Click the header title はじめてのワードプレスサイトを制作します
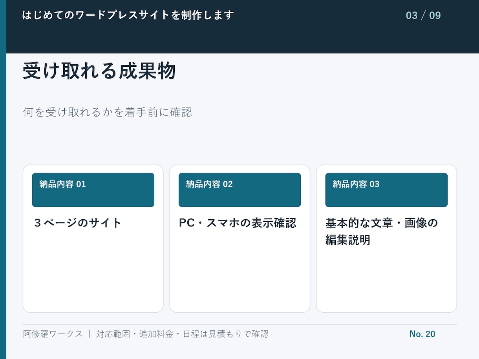Viewport: 479px width, 359px height. [x=128, y=15]
